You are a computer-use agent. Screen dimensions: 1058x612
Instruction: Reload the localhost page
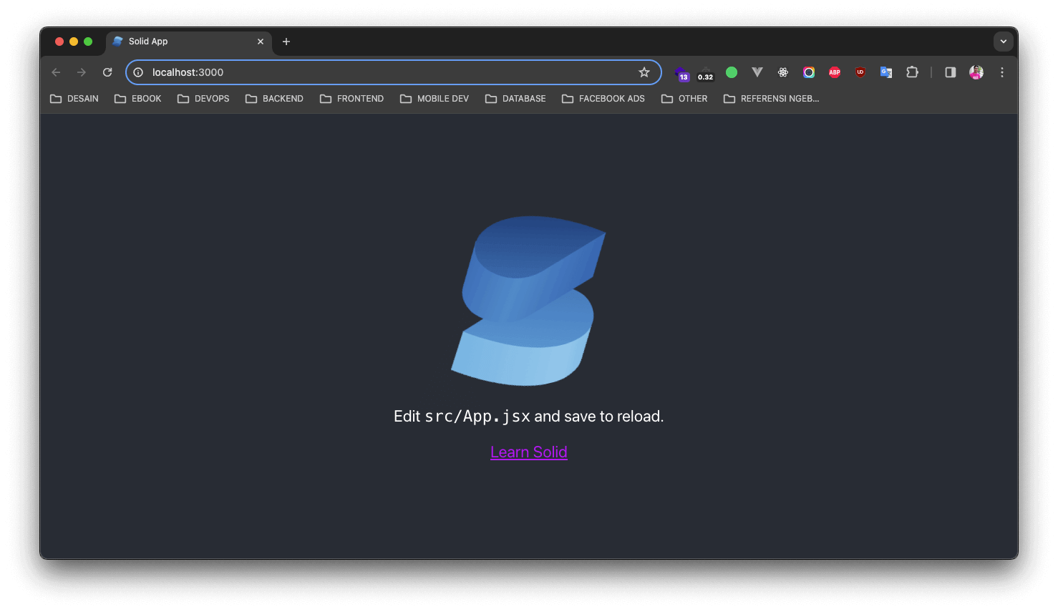[107, 72]
